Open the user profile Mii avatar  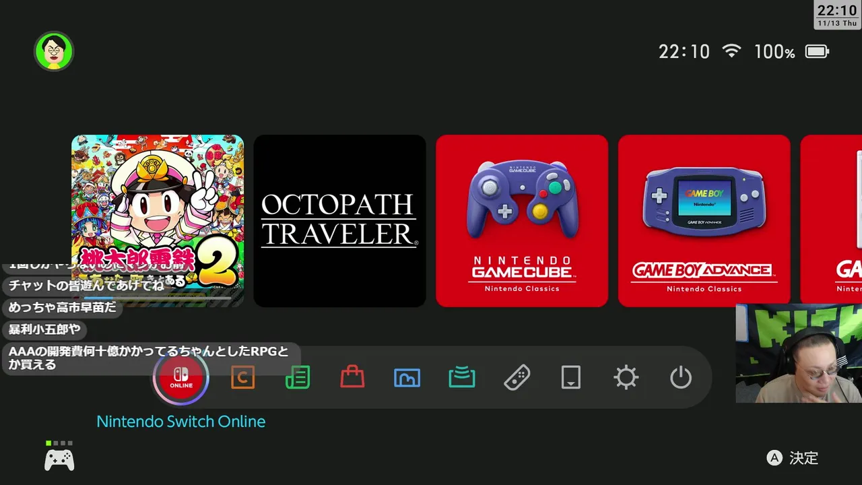(x=54, y=51)
